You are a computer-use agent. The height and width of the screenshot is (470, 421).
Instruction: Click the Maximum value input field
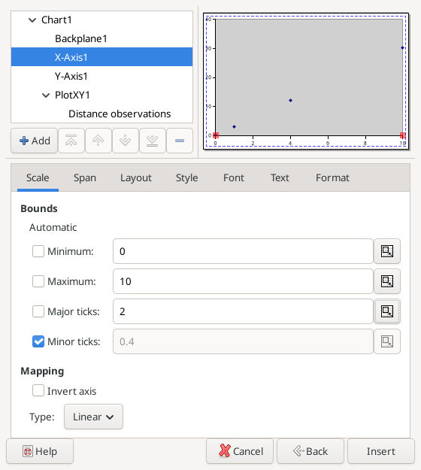[x=243, y=281]
